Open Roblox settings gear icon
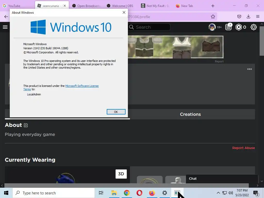The height and width of the screenshot is (198, 264). click(x=254, y=27)
